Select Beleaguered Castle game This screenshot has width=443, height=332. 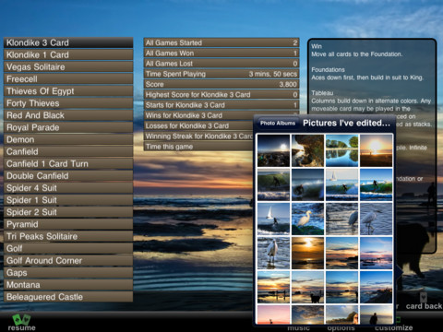click(x=68, y=297)
